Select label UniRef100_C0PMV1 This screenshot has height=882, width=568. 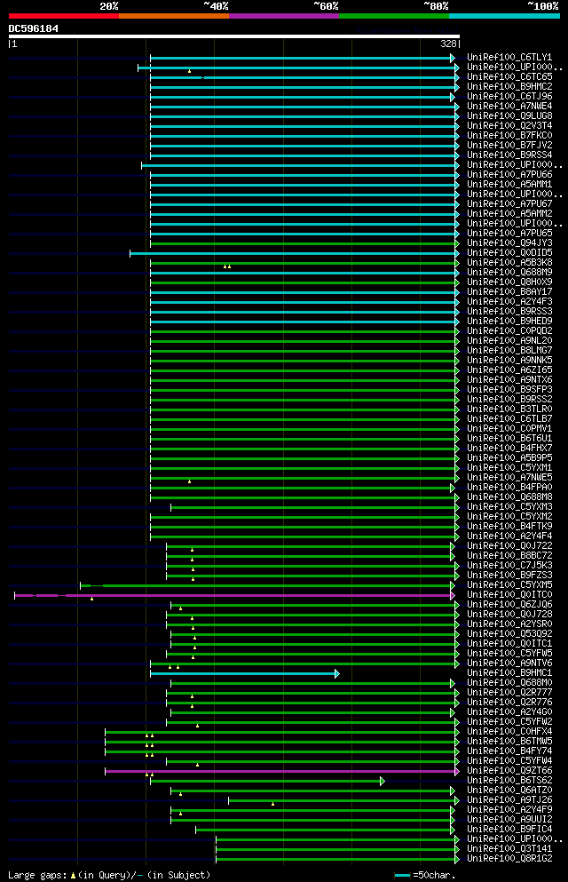509,429
